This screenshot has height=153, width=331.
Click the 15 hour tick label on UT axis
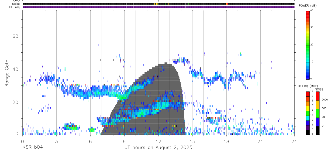pos(192,141)
